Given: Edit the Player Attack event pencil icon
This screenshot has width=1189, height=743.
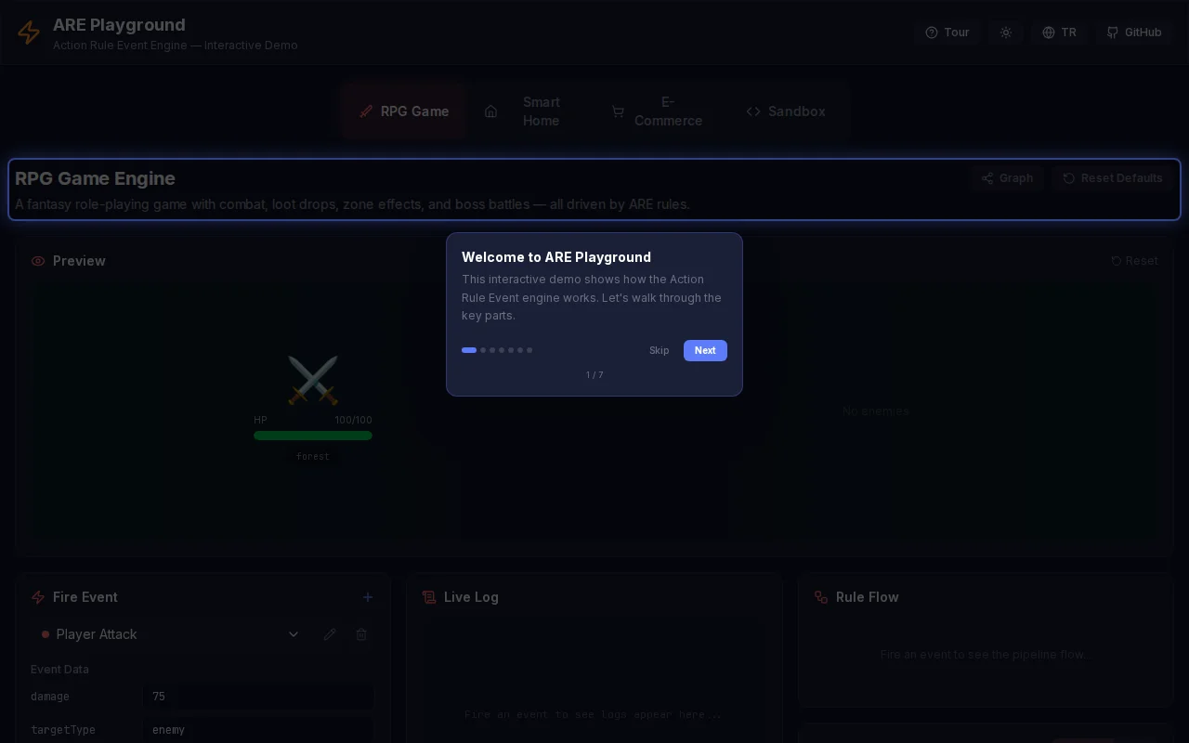Looking at the screenshot, I should [330, 634].
